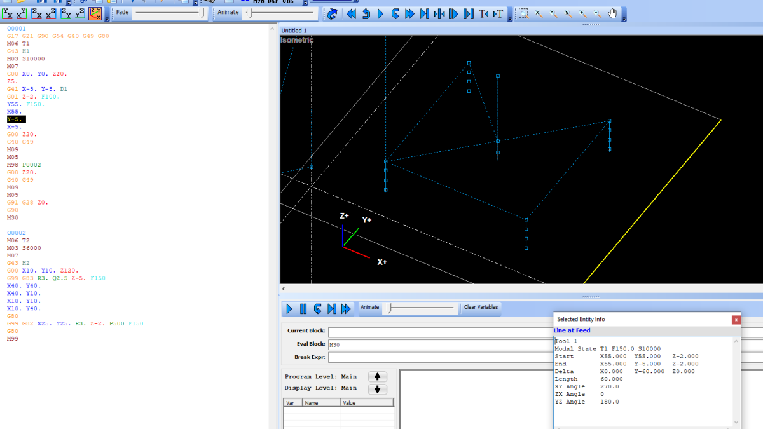Click the top play-to-bar icon
The image size is (763, 429).
tap(424, 13)
